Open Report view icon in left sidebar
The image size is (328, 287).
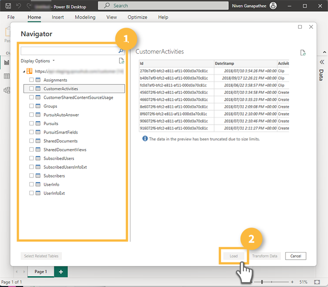pos(7,62)
